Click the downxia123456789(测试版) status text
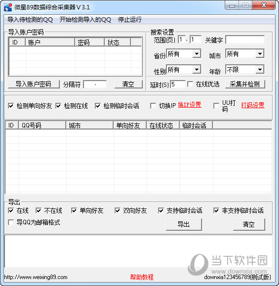 click(238, 277)
